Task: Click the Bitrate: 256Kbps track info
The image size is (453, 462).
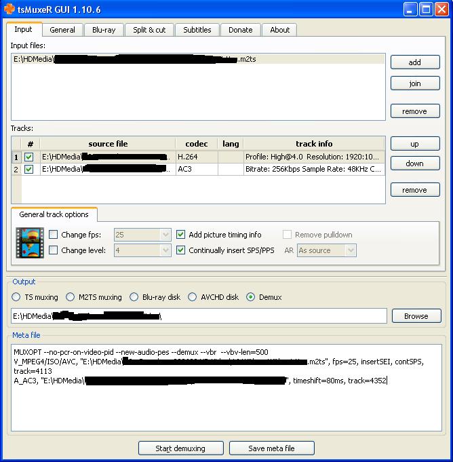Action: tap(314, 170)
